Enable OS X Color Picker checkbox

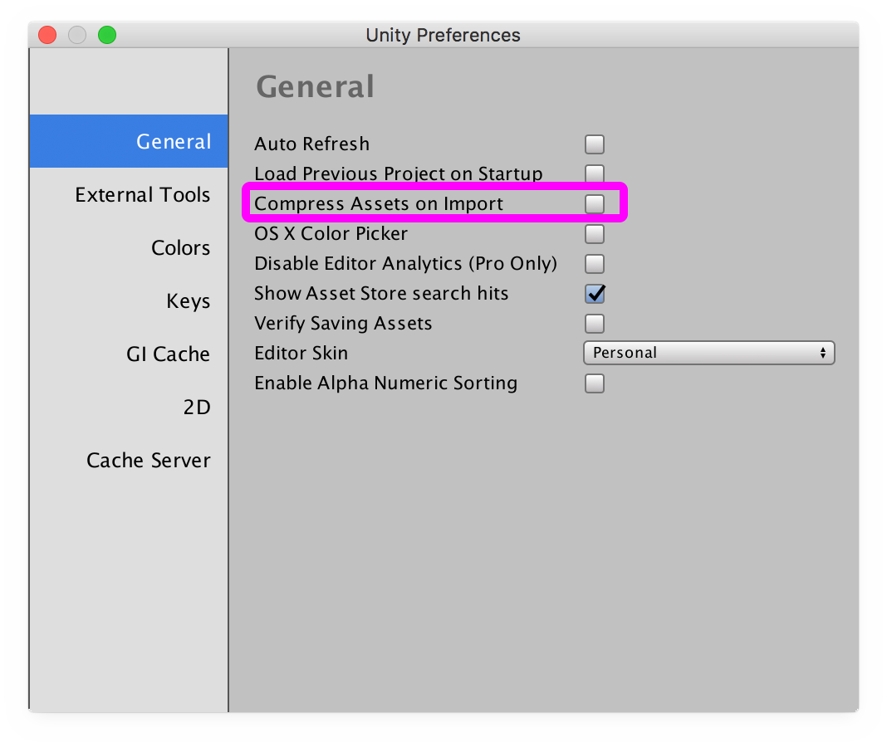(595, 233)
